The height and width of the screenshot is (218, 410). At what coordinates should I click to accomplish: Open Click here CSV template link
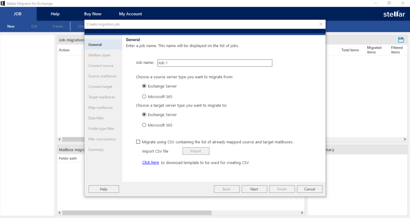click(x=151, y=162)
